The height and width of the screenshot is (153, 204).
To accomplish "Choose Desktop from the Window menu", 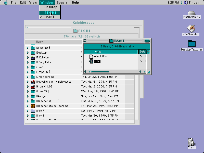I will click(x=50, y=7).
